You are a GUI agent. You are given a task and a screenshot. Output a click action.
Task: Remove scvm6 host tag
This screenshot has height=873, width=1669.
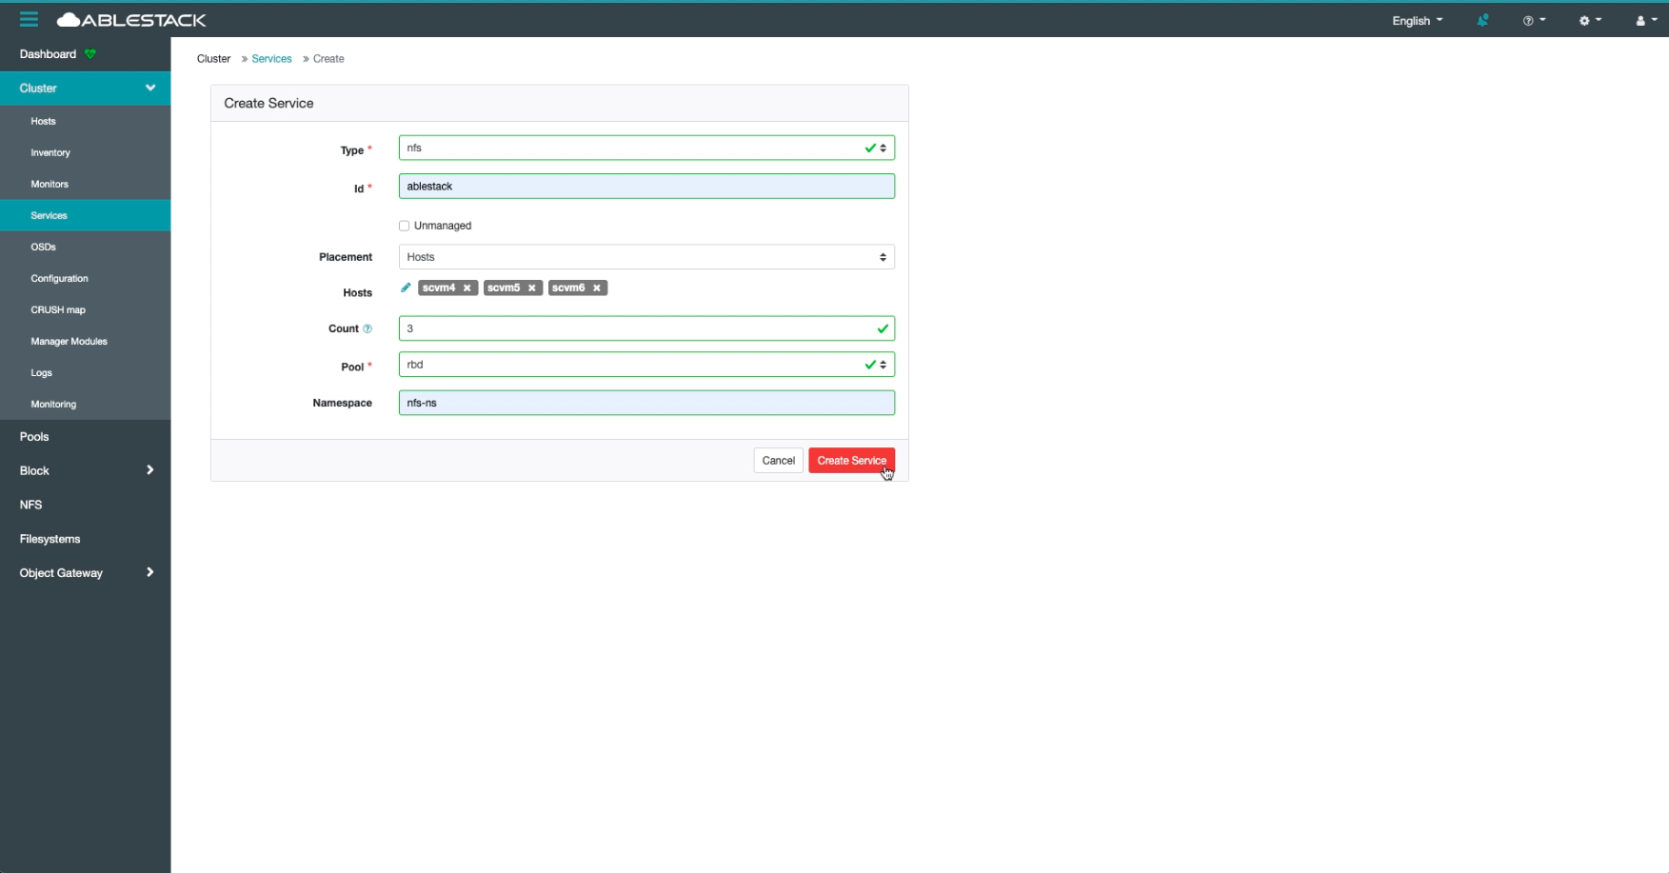click(597, 288)
